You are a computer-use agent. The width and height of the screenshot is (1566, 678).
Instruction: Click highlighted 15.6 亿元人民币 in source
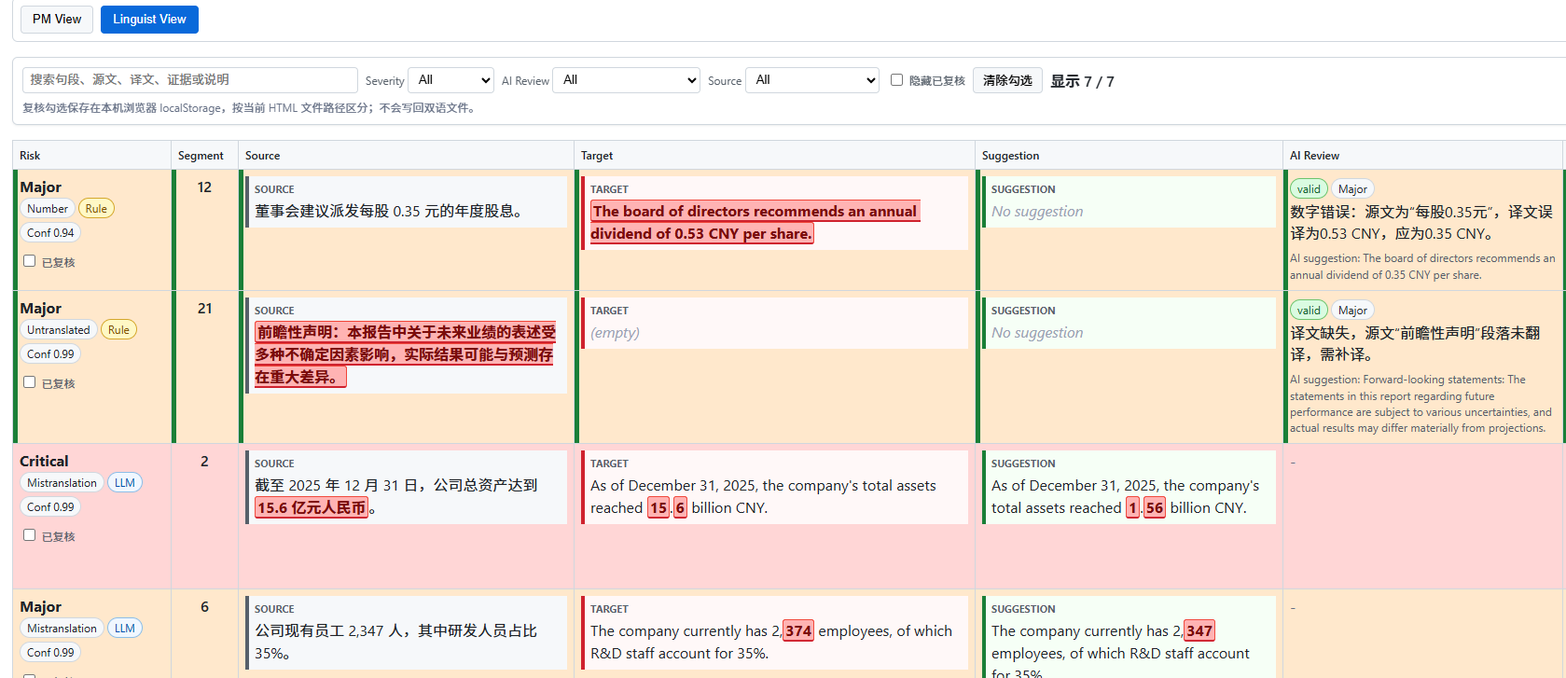(312, 508)
